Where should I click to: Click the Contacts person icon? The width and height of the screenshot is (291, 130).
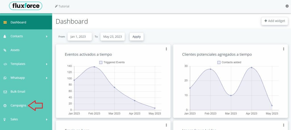[x=5, y=36]
